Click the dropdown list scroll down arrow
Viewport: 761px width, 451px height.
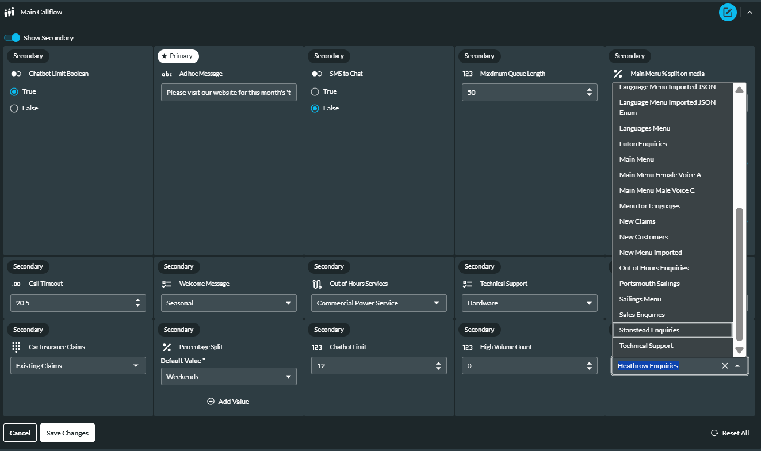tap(740, 350)
